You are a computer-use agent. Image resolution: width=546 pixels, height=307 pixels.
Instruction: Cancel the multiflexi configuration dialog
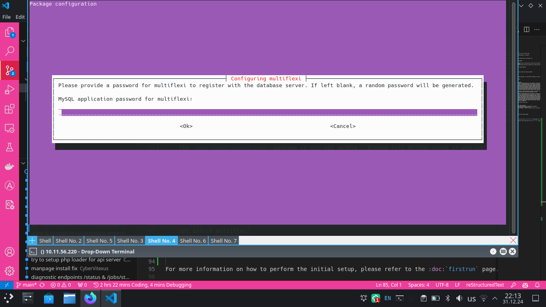(x=343, y=126)
